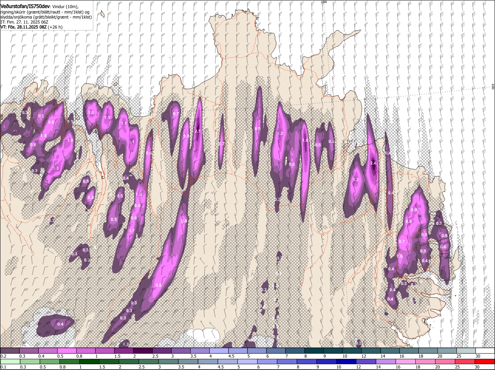495x370 pixels.
Task: Click the '1.3' precipitation value in the northwest
Action: click(x=56, y=168)
